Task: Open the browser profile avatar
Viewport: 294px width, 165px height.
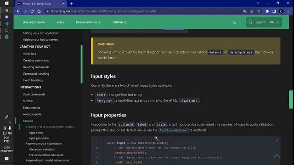Action: tap(281, 11)
